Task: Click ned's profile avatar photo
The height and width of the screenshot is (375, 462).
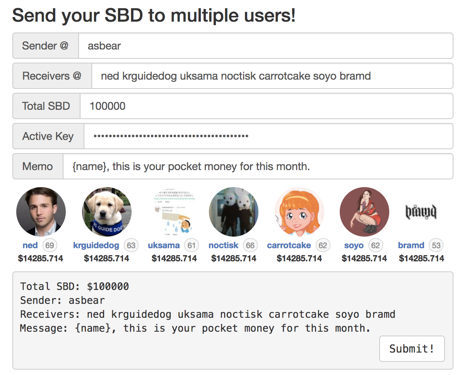Action: pyautogui.click(x=41, y=212)
